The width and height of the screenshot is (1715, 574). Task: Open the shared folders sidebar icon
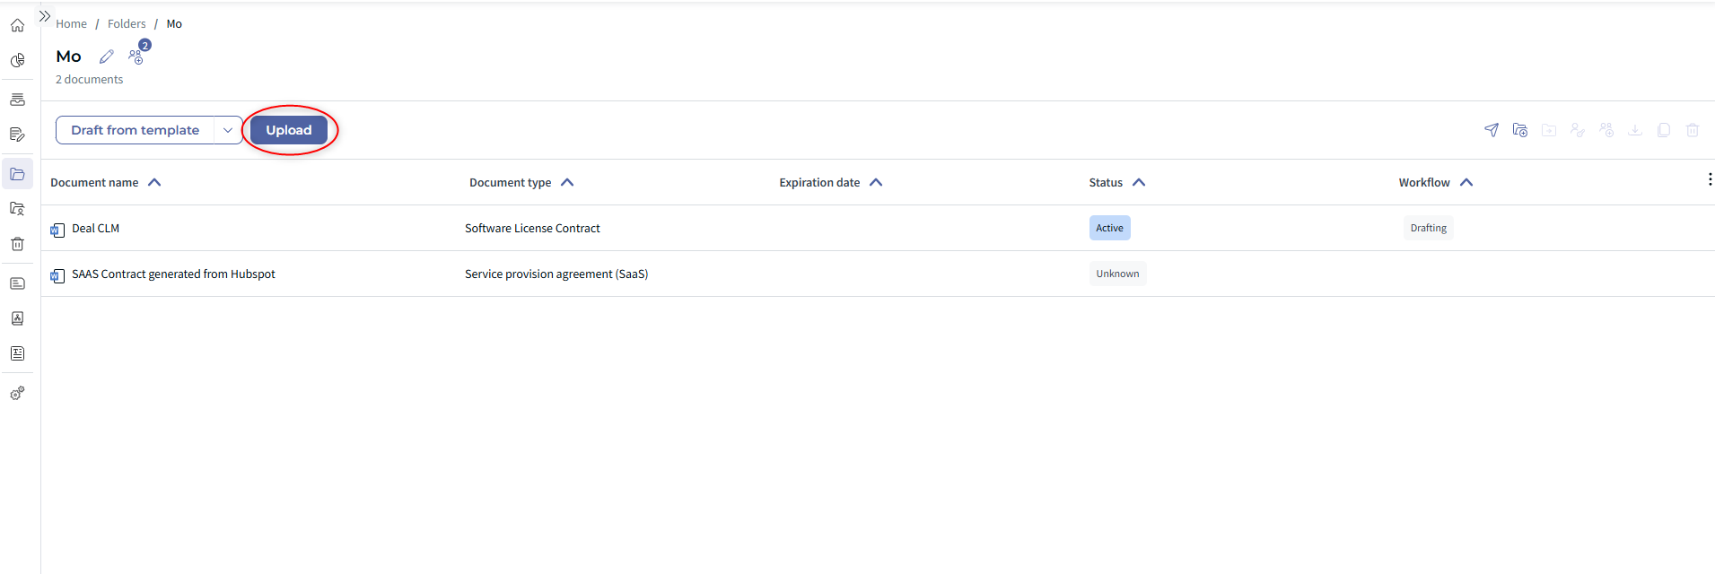tap(17, 209)
